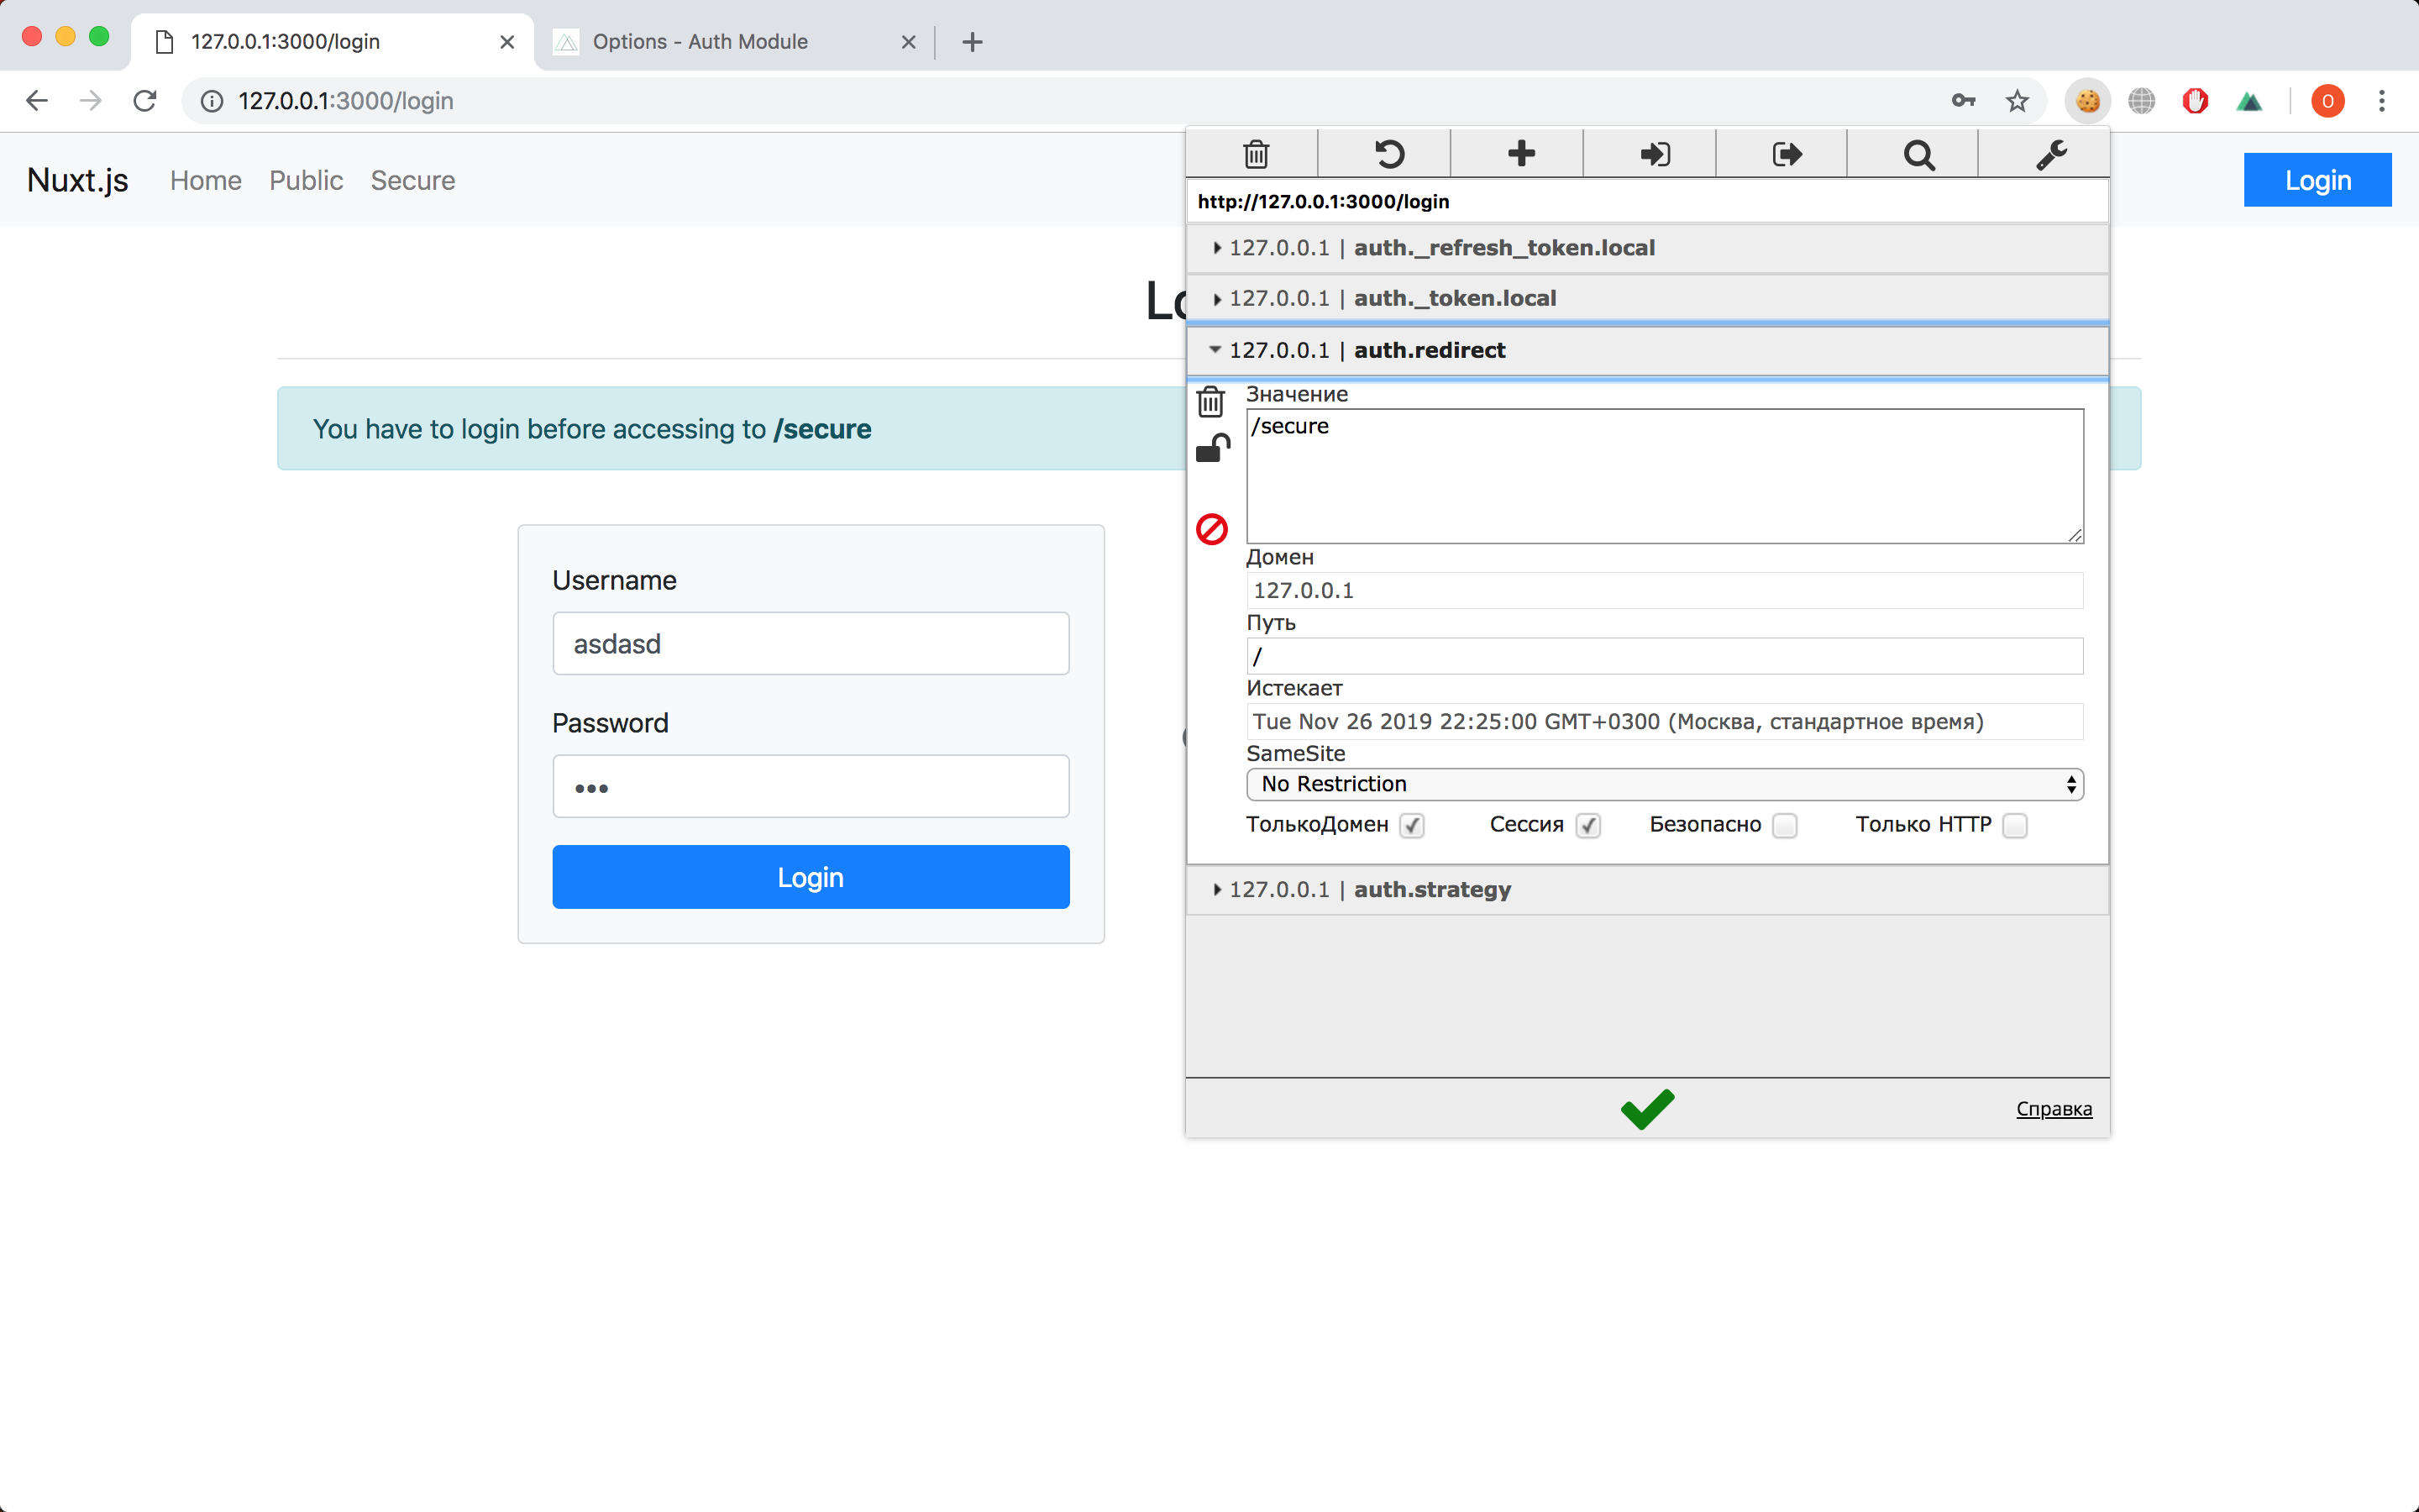The height and width of the screenshot is (1512, 2419).
Task: Click the Username input containing asdasd
Action: coord(810,643)
